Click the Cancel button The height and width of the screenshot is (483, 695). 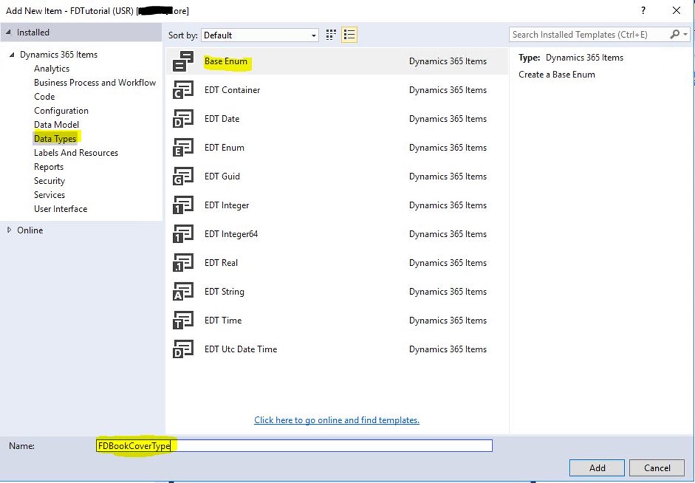[657, 468]
